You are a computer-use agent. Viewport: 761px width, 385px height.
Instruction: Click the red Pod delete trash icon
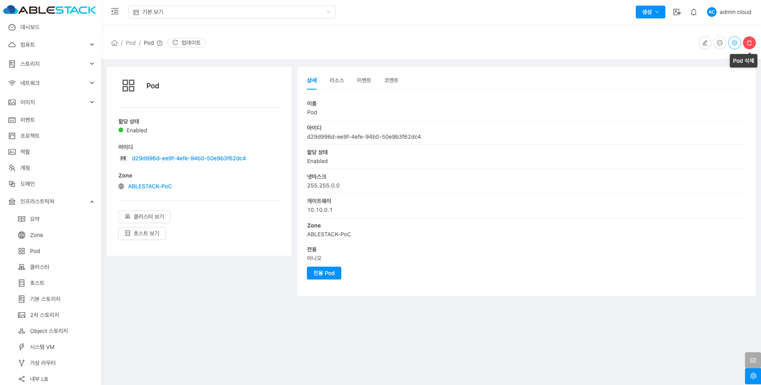pos(749,43)
